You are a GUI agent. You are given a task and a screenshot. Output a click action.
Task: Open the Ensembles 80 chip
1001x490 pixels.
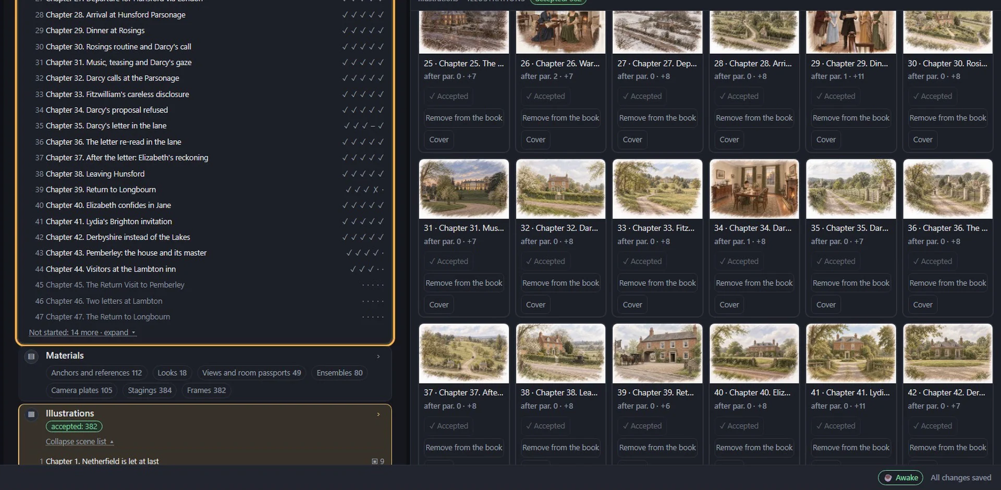(x=339, y=373)
